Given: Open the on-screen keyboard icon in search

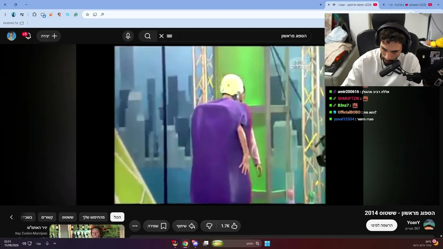Looking at the screenshot, I should pyautogui.click(x=169, y=36).
